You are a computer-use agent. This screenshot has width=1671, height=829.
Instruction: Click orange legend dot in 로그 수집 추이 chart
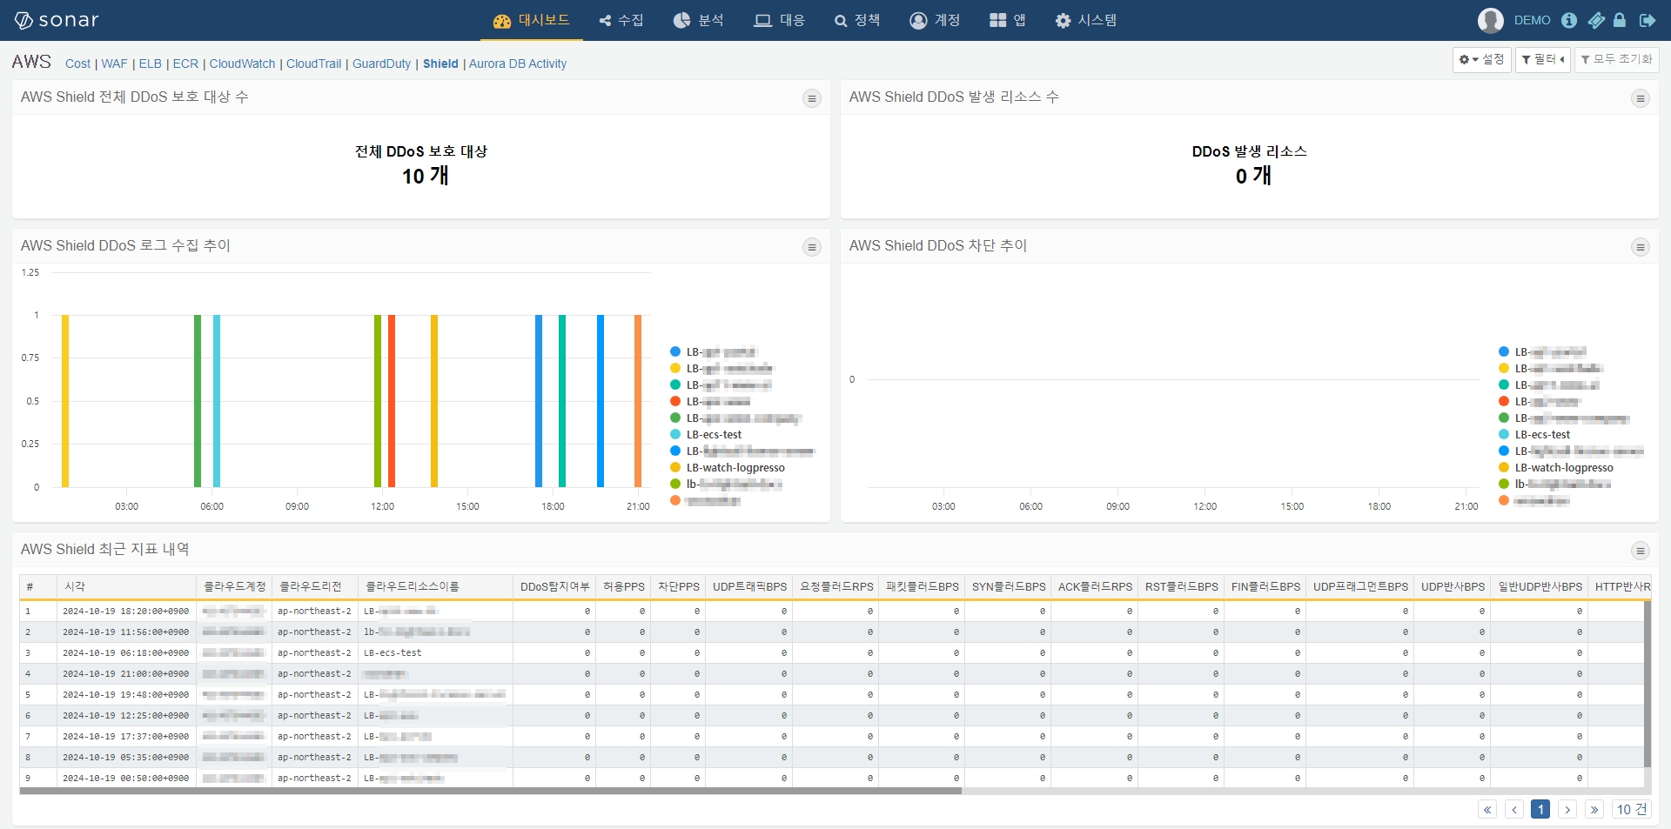coord(675,500)
